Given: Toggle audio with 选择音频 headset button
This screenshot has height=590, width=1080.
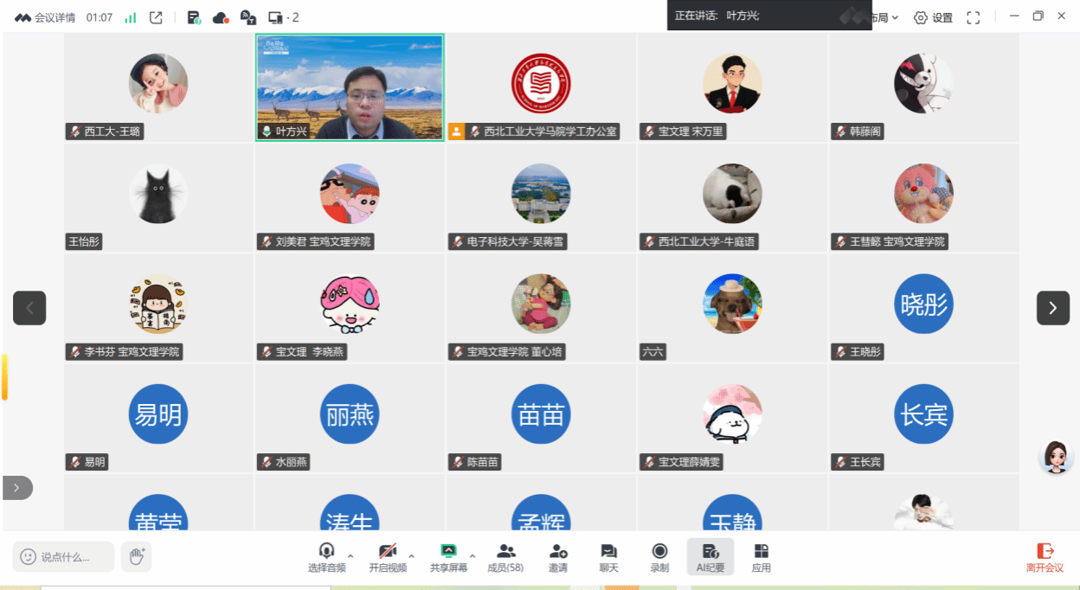Looking at the screenshot, I should point(326,558).
